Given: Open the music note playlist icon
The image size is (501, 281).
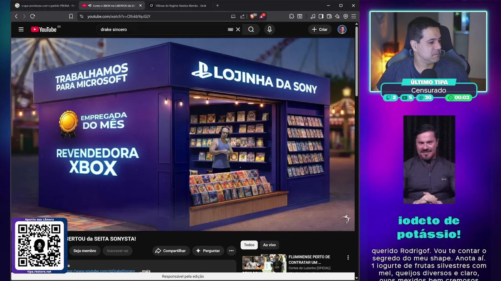Looking at the screenshot, I should (313, 16).
